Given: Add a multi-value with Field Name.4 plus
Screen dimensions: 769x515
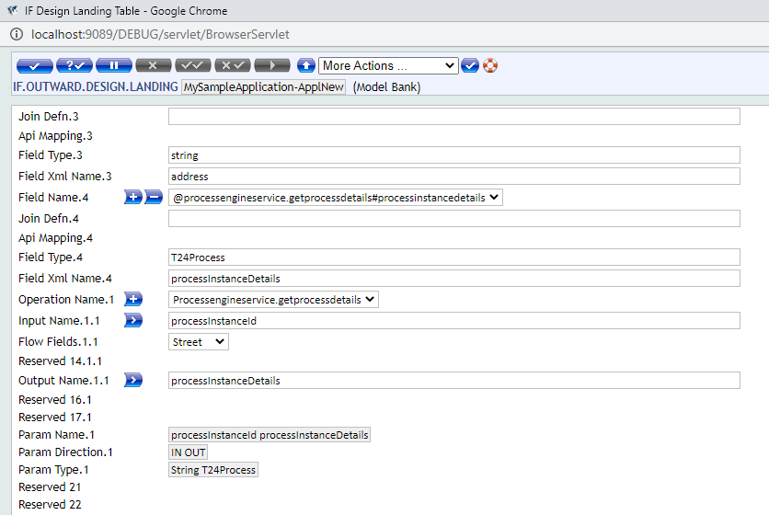Looking at the screenshot, I should click(x=133, y=198).
